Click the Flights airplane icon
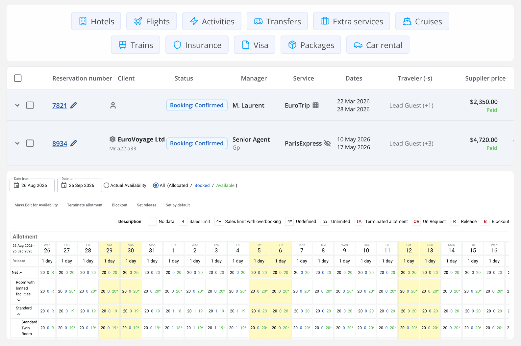This screenshot has width=521, height=346. (x=138, y=21)
